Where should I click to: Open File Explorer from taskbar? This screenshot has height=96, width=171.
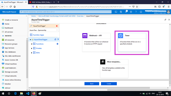[22, 93]
